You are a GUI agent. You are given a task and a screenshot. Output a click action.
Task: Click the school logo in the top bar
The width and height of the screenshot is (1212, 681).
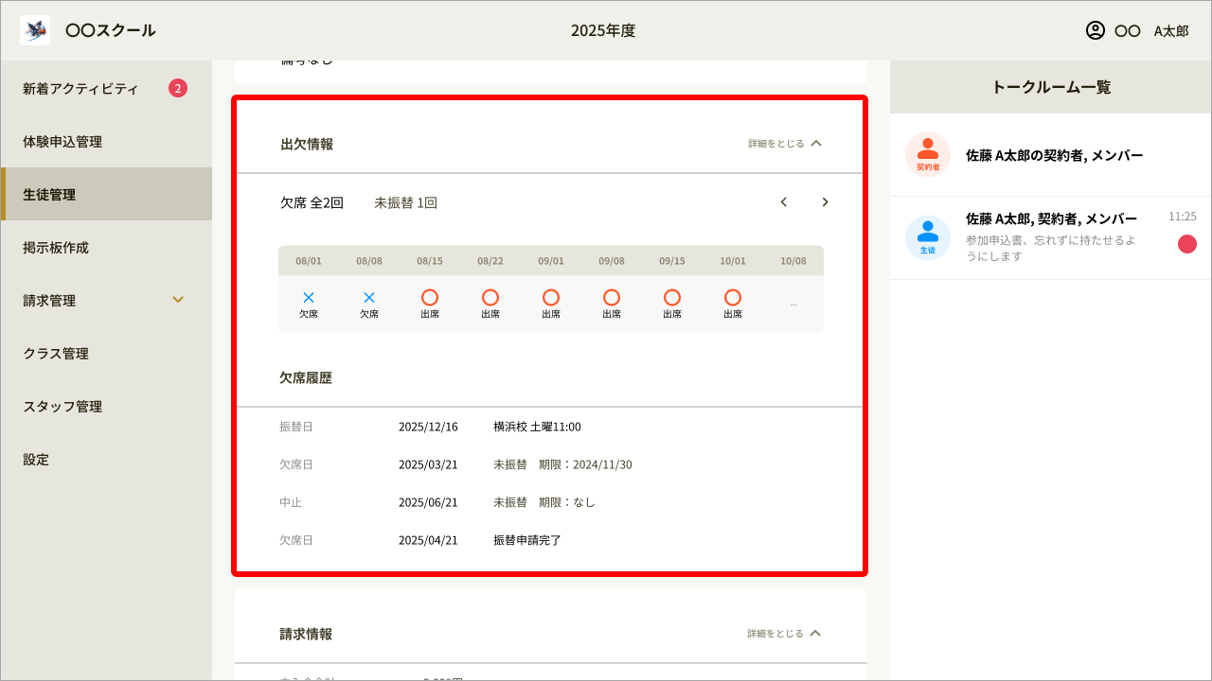click(34, 29)
